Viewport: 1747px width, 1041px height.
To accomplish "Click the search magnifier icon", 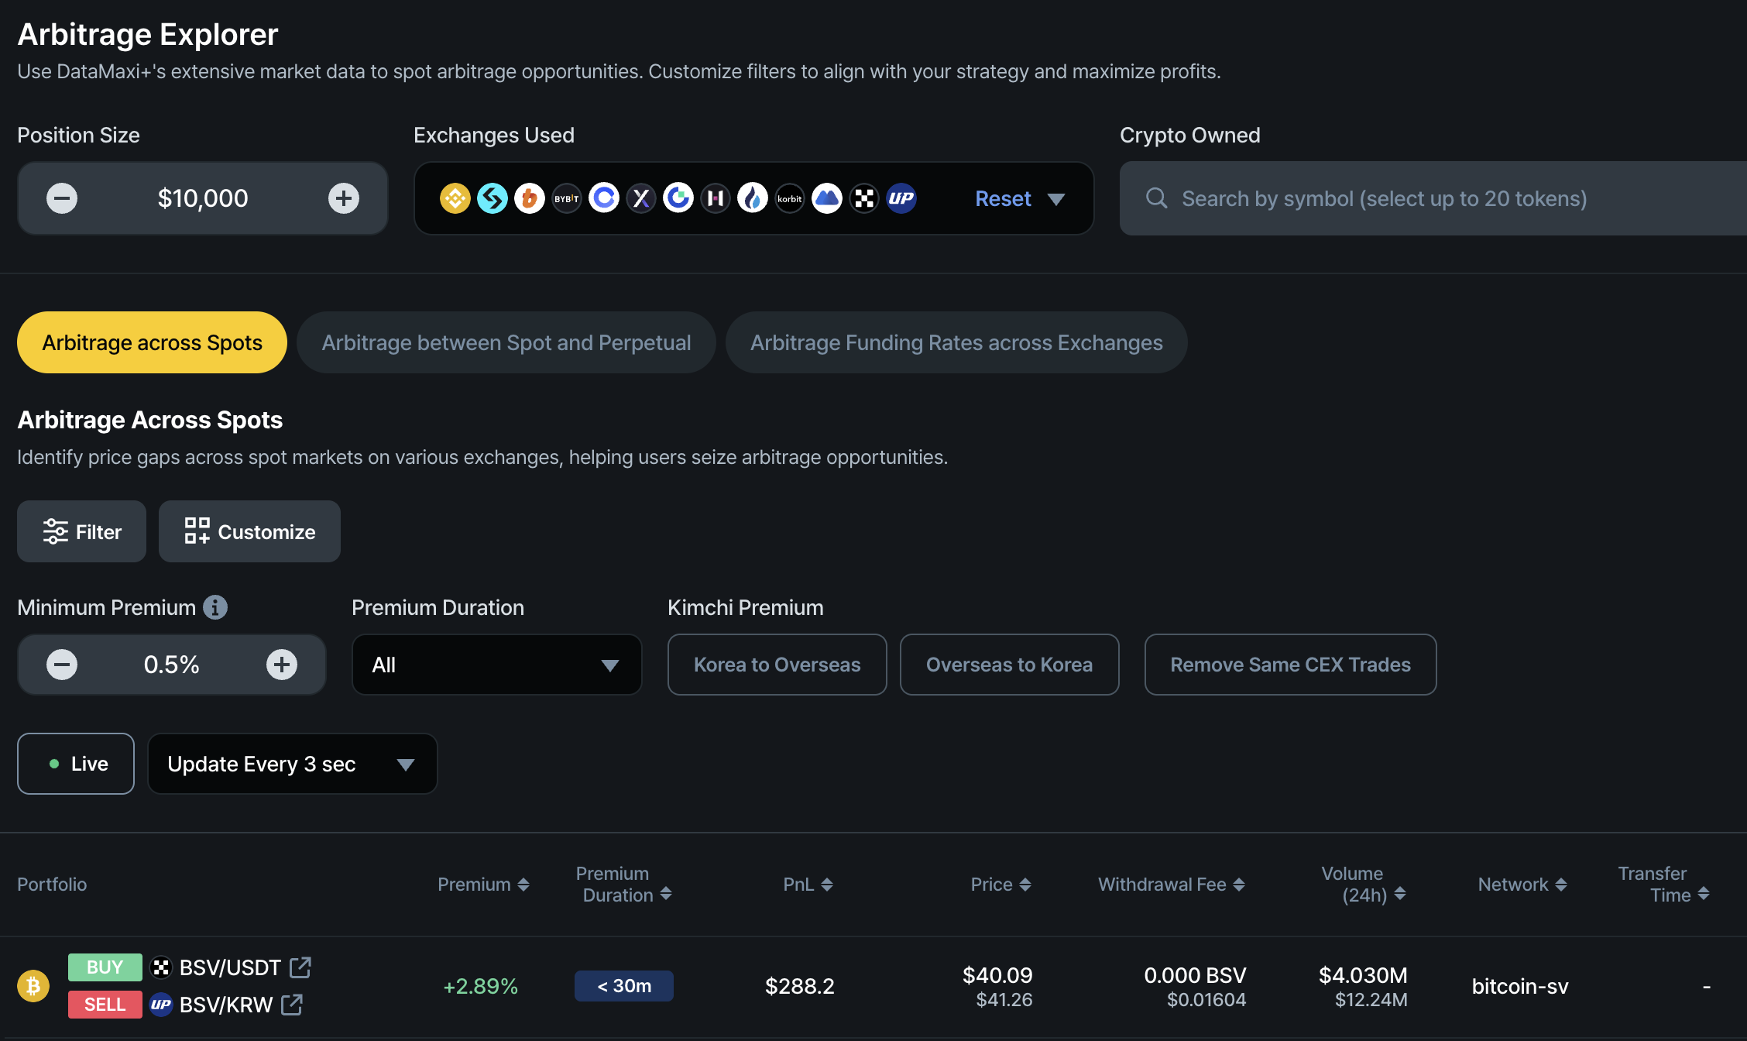I will point(1157,198).
